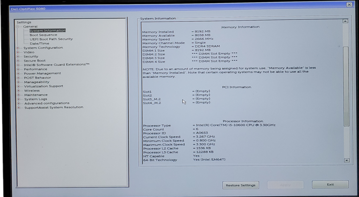Viewport: 359px width, 197px height.
Task: Expand the Security settings node
Action: click(x=18, y=57)
